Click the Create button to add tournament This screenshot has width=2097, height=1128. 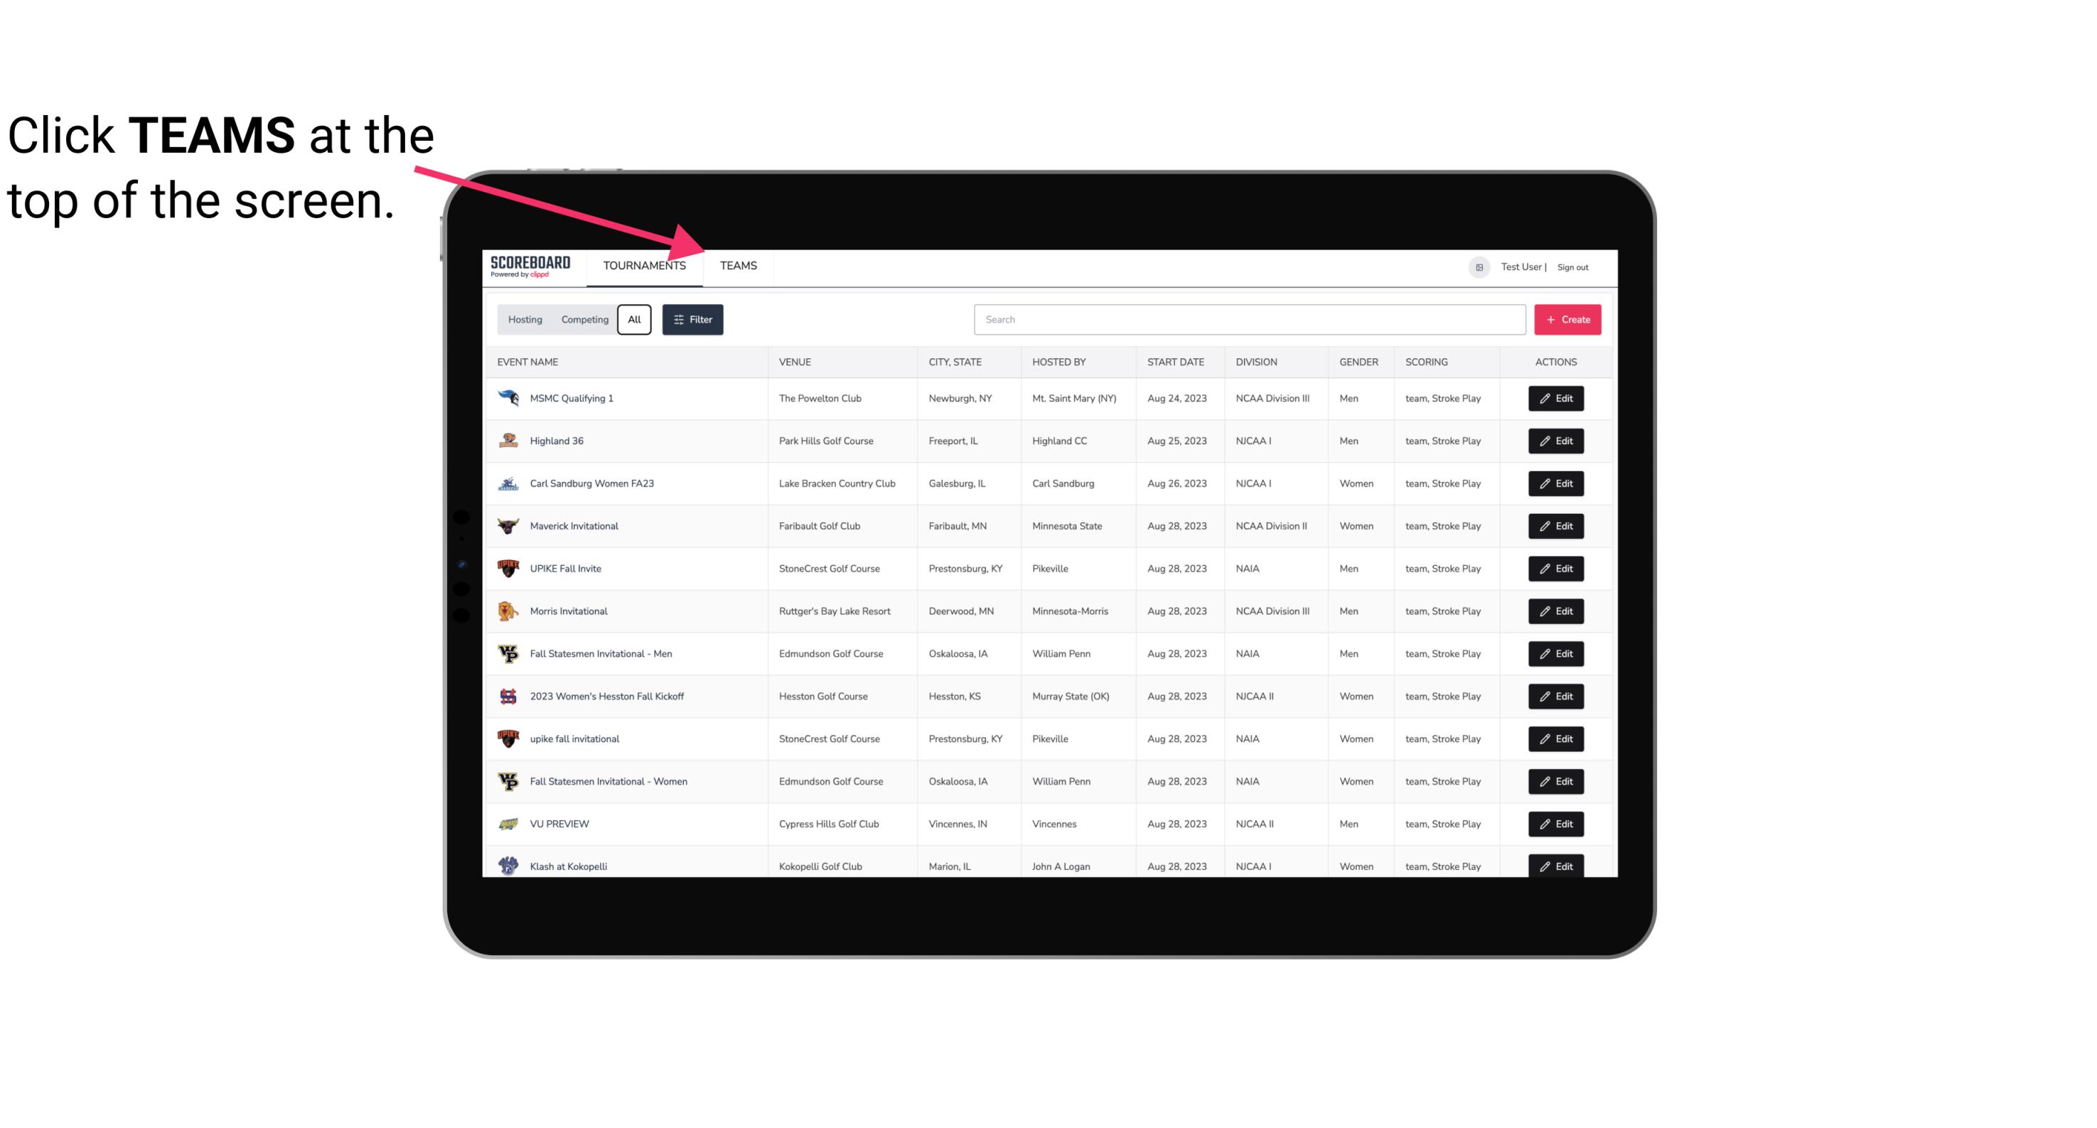click(1568, 320)
